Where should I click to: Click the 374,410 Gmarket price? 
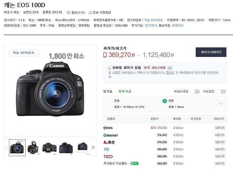pyautogui.click(x=162, y=135)
